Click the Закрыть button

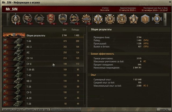164,110
